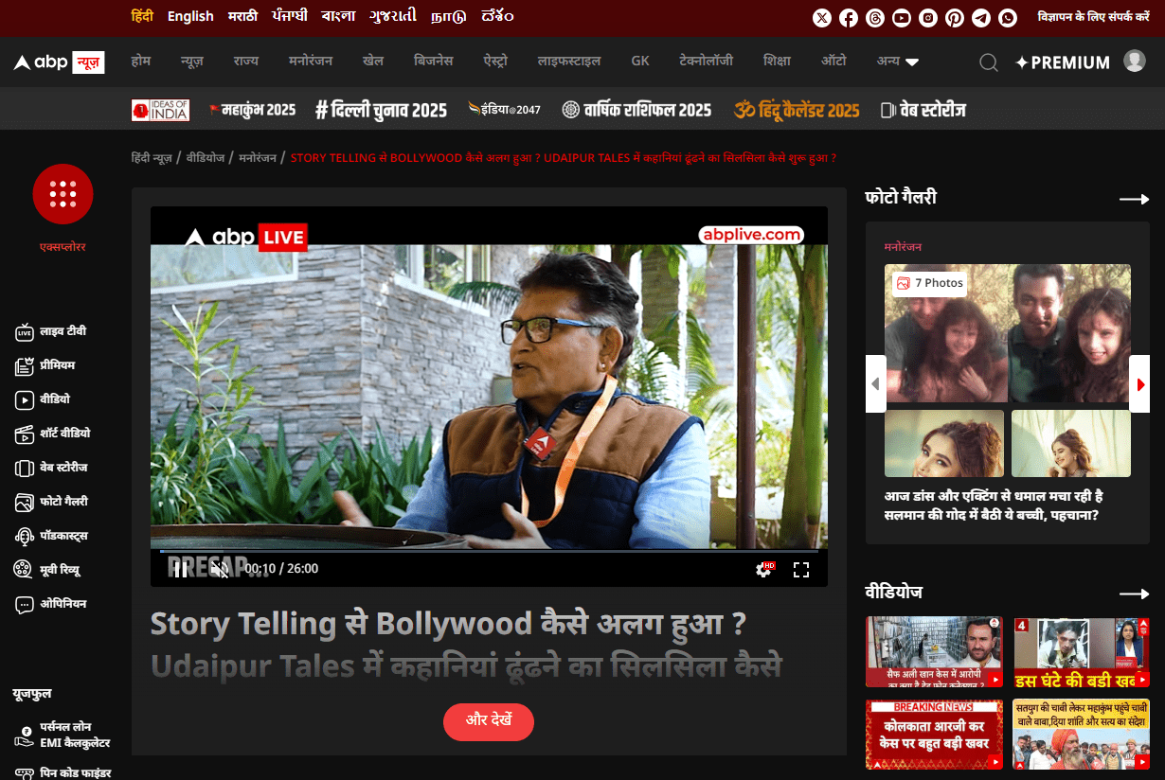The image size is (1165, 780).
Task: Open मूवी रिव्यू in the sidebar
Action: point(46,571)
